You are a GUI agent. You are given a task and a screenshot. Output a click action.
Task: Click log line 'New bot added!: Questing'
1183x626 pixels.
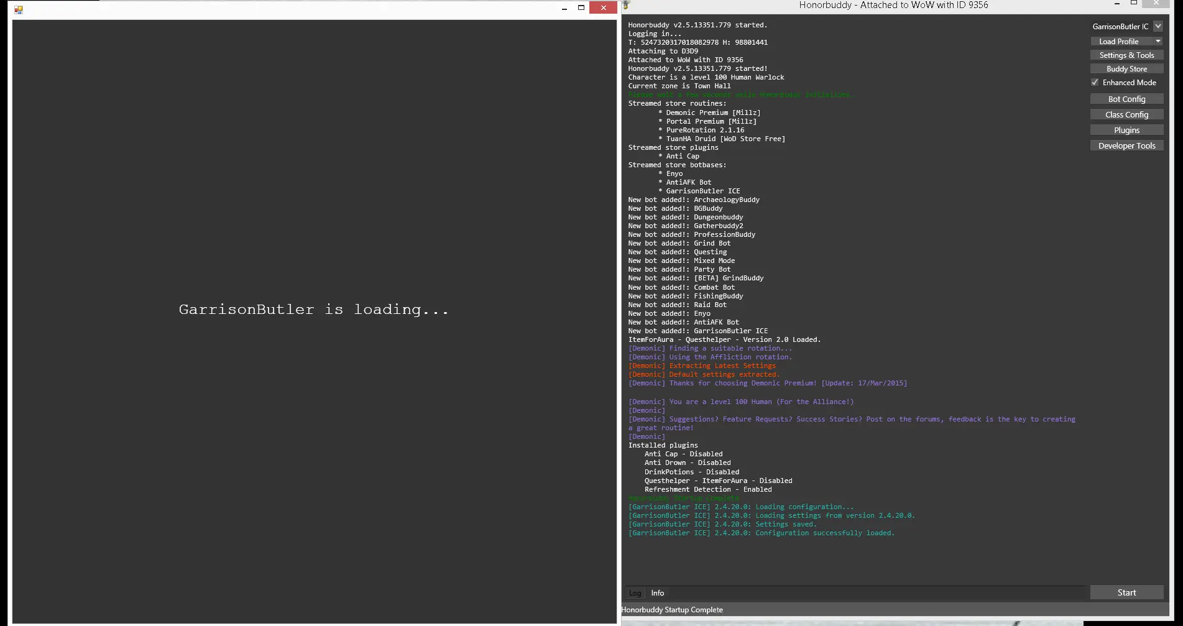tap(678, 252)
